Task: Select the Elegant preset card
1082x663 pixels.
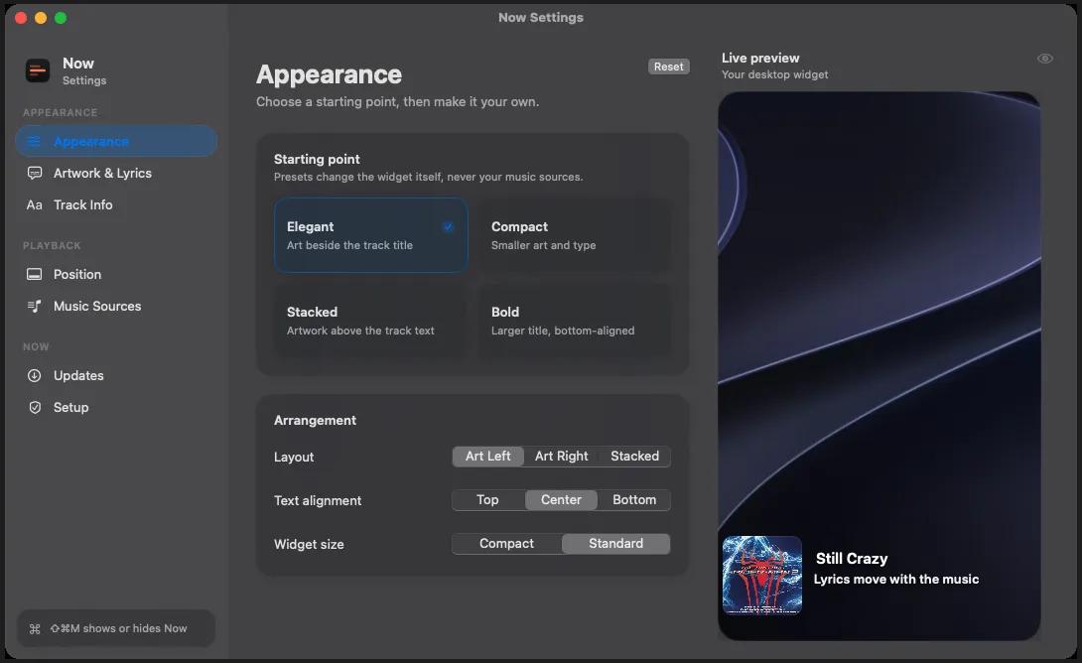Action: (x=370, y=235)
